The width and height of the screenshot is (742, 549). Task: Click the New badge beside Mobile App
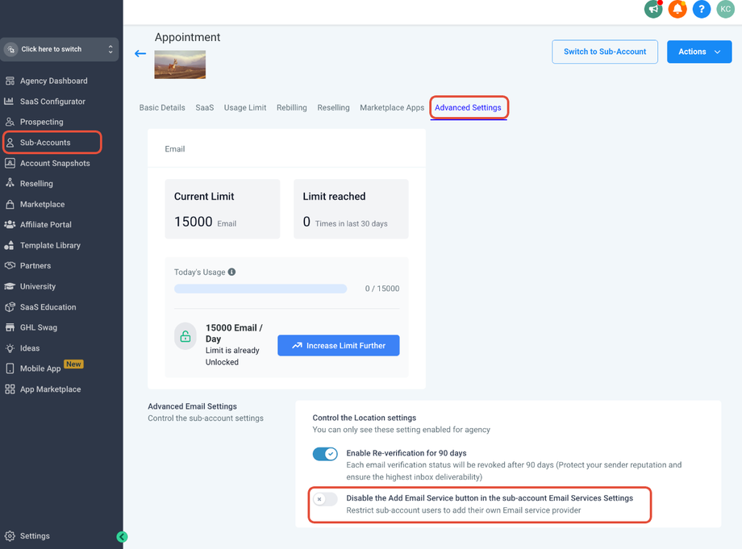coord(73,364)
